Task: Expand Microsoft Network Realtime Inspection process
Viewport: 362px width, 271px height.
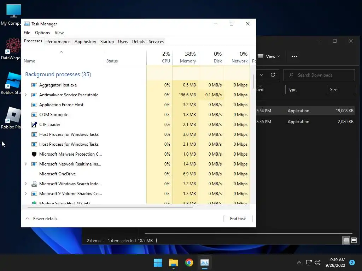Action: click(25, 164)
